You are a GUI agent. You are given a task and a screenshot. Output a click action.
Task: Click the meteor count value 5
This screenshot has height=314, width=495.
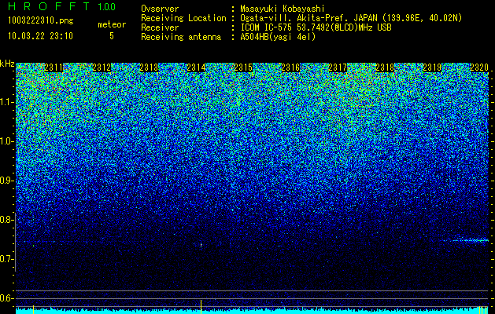(x=112, y=36)
